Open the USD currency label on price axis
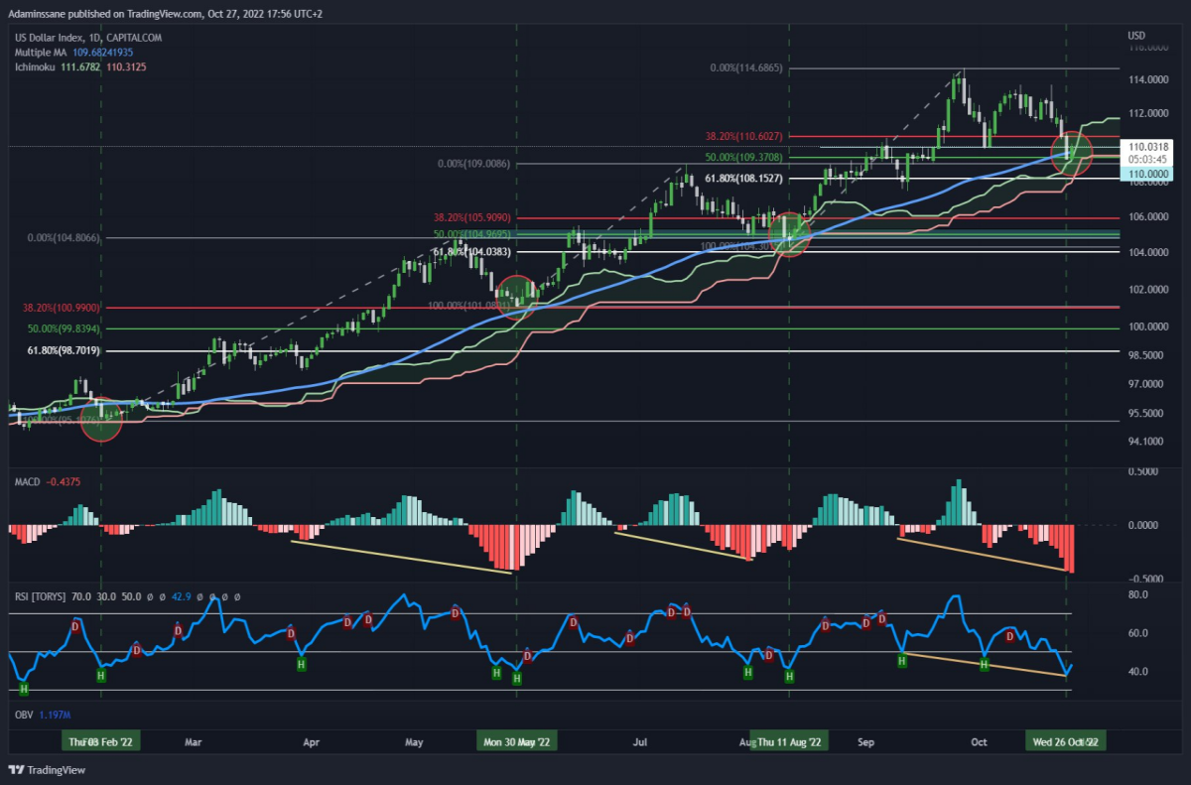The width and height of the screenshot is (1191, 785). pos(1136,37)
